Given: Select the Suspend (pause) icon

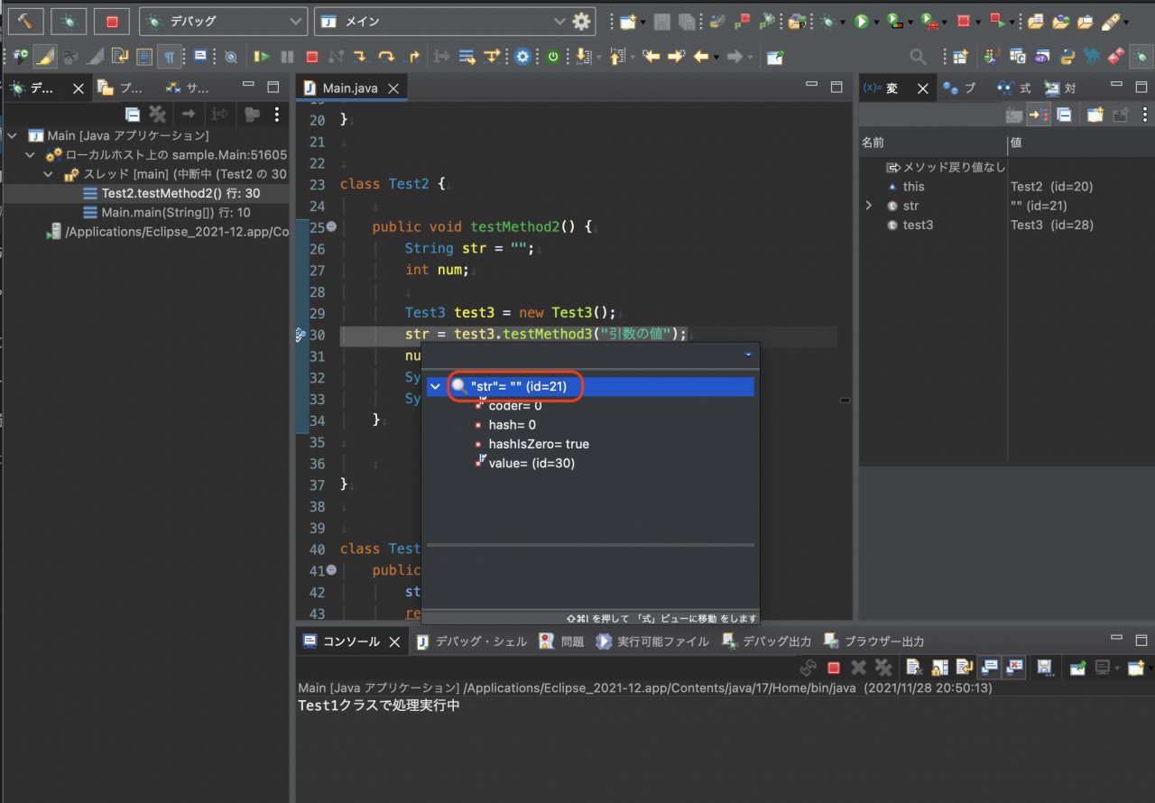Looking at the screenshot, I should pos(286,56).
